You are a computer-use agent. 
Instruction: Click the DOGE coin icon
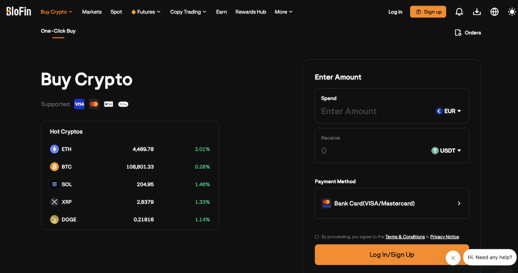coord(54,219)
